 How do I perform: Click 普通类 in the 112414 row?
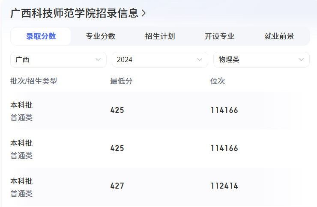(21, 194)
